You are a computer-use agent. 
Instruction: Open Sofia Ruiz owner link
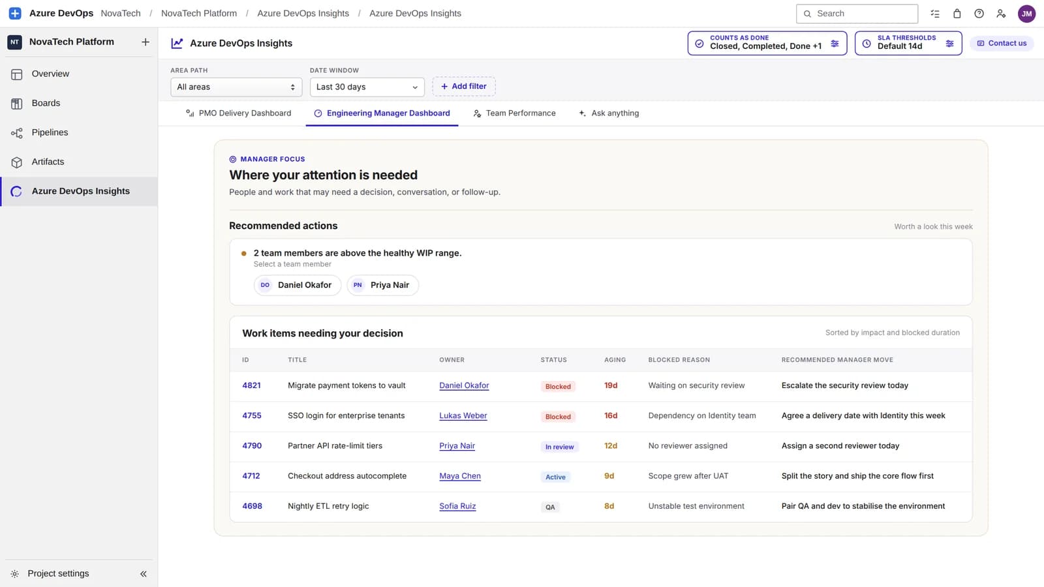click(457, 506)
